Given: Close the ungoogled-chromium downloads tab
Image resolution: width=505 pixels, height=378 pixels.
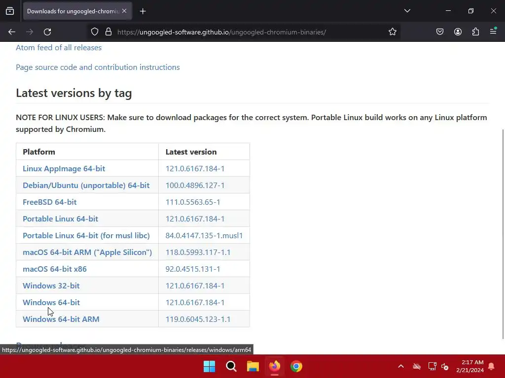Looking at the screenshot, I should (x=124, y=11).
